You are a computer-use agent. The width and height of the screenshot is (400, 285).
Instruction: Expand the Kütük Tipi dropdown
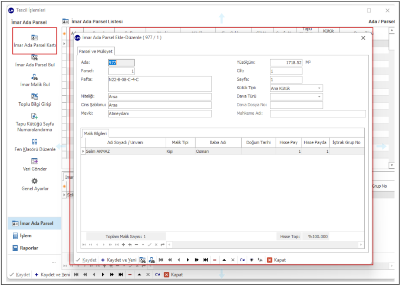click(319, 88)
